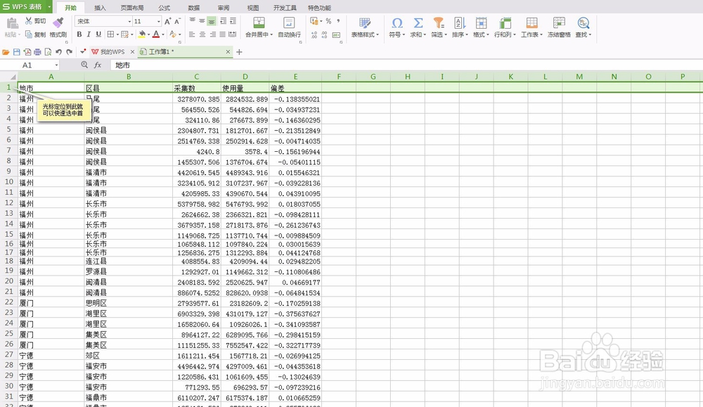Click the clear formatting eraser icon
This screenshot has height=407, width=703.
[173, 34]
